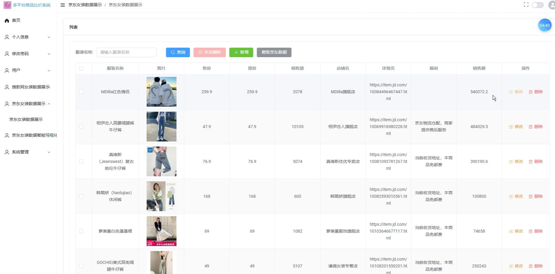Viewport: 555px width, 274px height.
Task: Check the checkbox beside 韩璐娇（hanlujiao）休闲裤
Action: 81,196
